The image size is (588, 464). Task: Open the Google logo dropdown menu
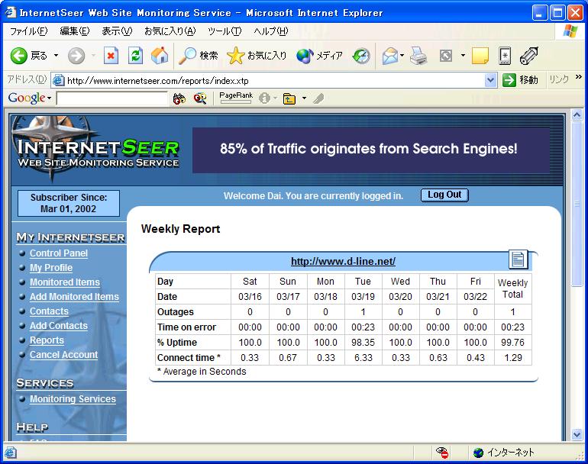point(29,98)
